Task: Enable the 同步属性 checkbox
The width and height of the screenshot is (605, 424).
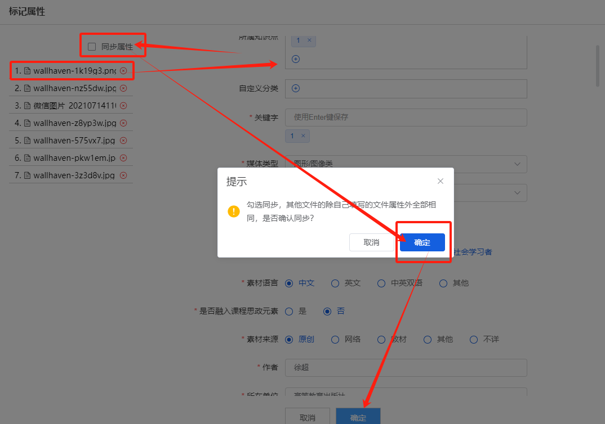Action: click(92, 47)
